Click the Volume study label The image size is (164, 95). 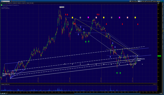[3, 84]
